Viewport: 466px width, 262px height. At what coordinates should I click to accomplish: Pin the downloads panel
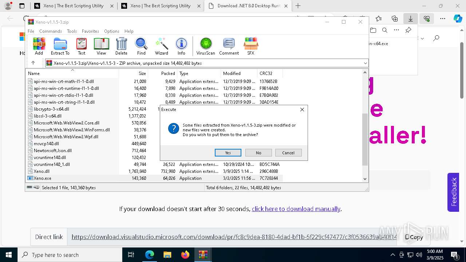408,30
